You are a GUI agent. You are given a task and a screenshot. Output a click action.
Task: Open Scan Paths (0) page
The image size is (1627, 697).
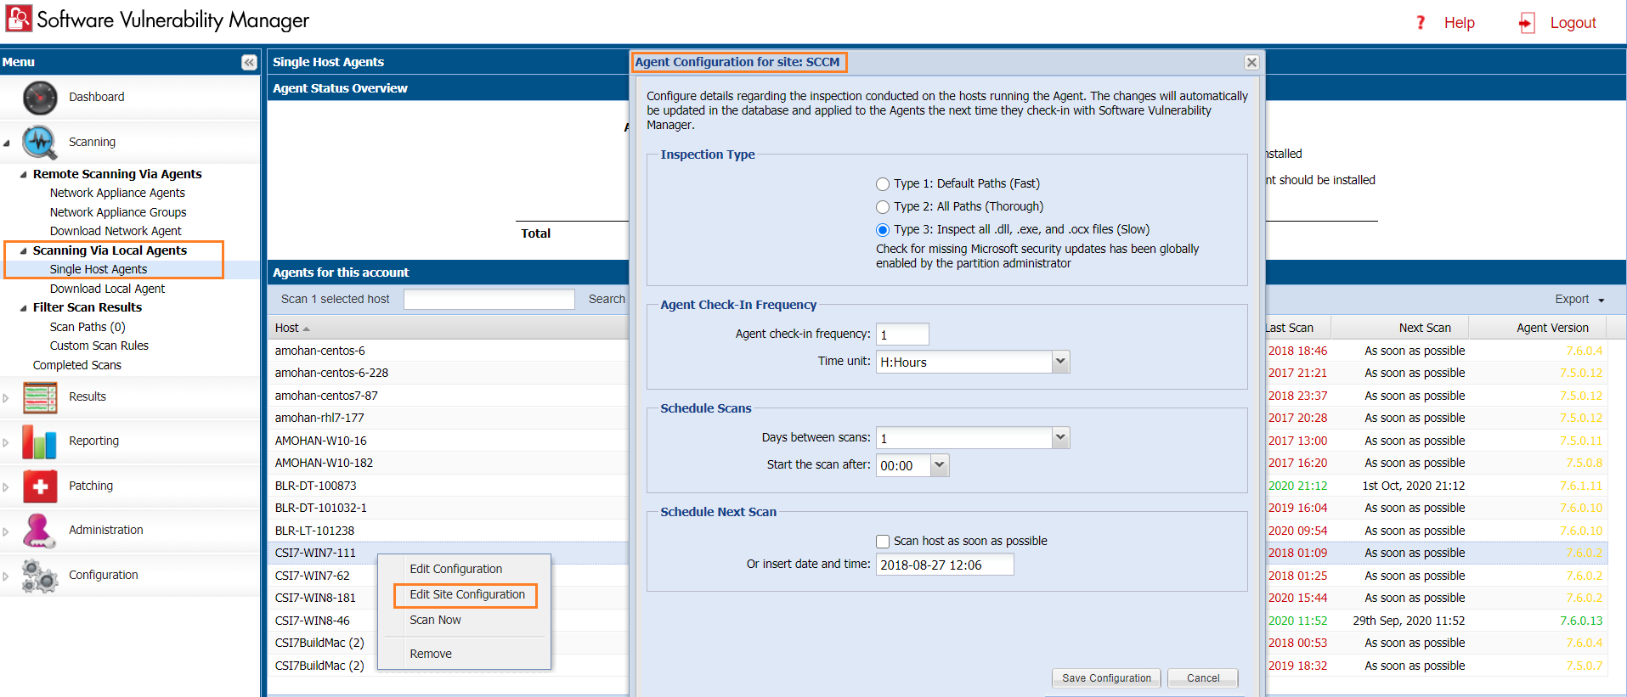tap(88, 327)
